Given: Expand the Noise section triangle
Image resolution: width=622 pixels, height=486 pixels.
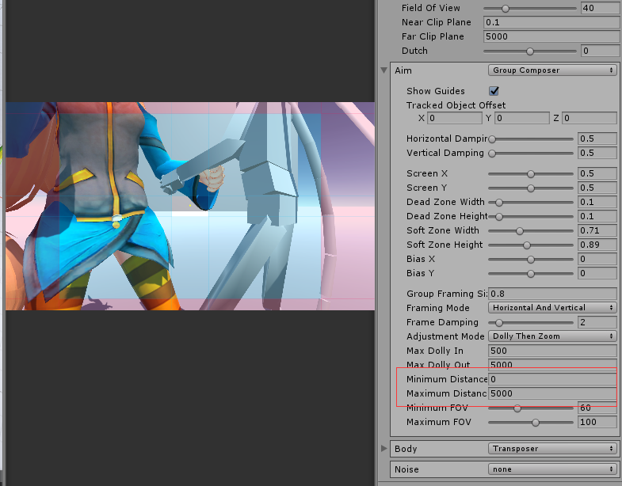Looking at the screenshot, I should click(x=384, y=469).
